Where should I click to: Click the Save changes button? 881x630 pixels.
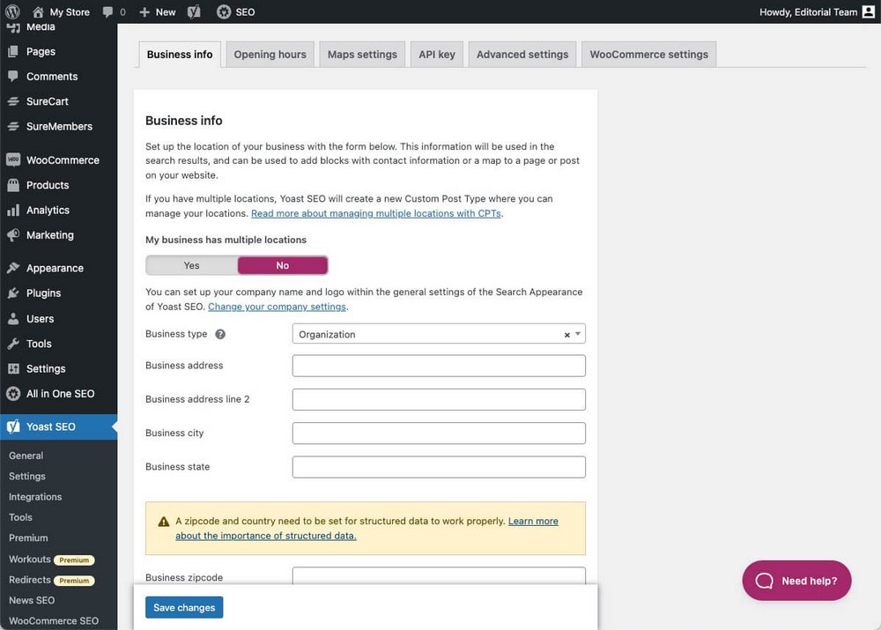coord(184,607)
